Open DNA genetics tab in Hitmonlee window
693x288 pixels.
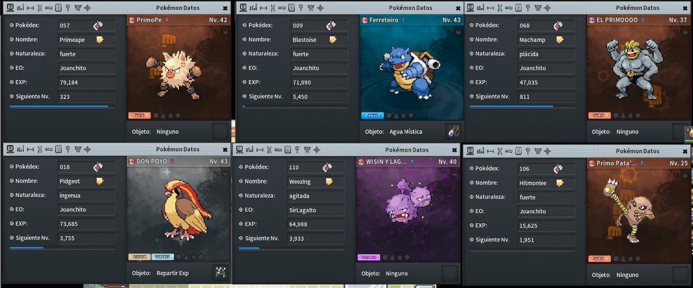pyautogui.click(x=500, y=151)
